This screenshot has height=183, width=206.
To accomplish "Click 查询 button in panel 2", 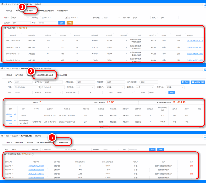I will pos(172,93).
